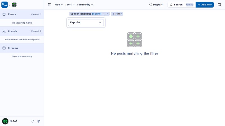Image resolution: width=225 pixels, height=126 pixels.
Task: Open the Español language dropdown
Action: (86, 23)
